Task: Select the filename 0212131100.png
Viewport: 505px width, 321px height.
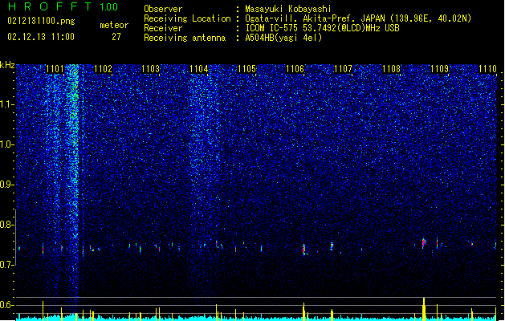Action: click(41, 21)
